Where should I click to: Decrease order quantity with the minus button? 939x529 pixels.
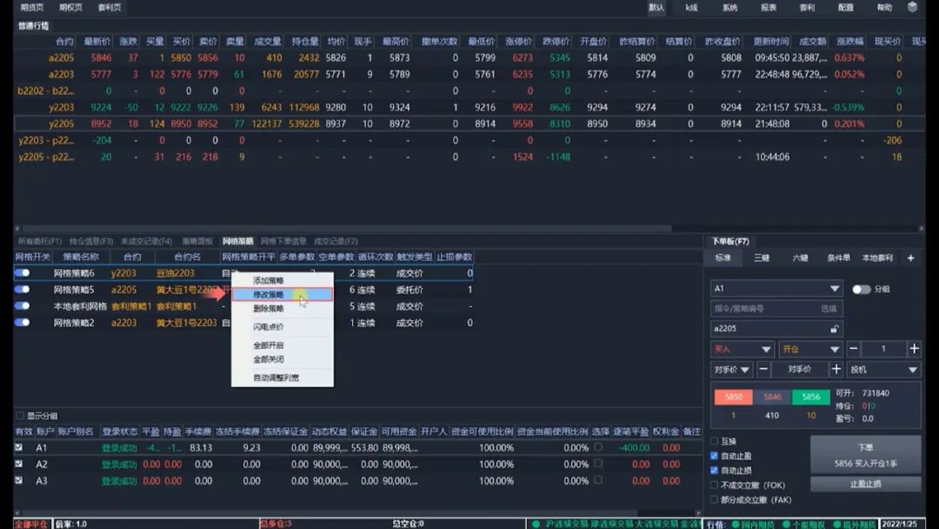tap(853, 349)
